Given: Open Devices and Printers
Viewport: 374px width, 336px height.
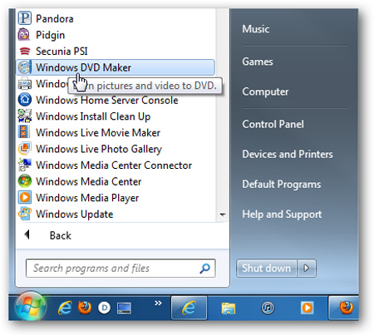Looking at the screenshot, I should [x=288, y=154].
